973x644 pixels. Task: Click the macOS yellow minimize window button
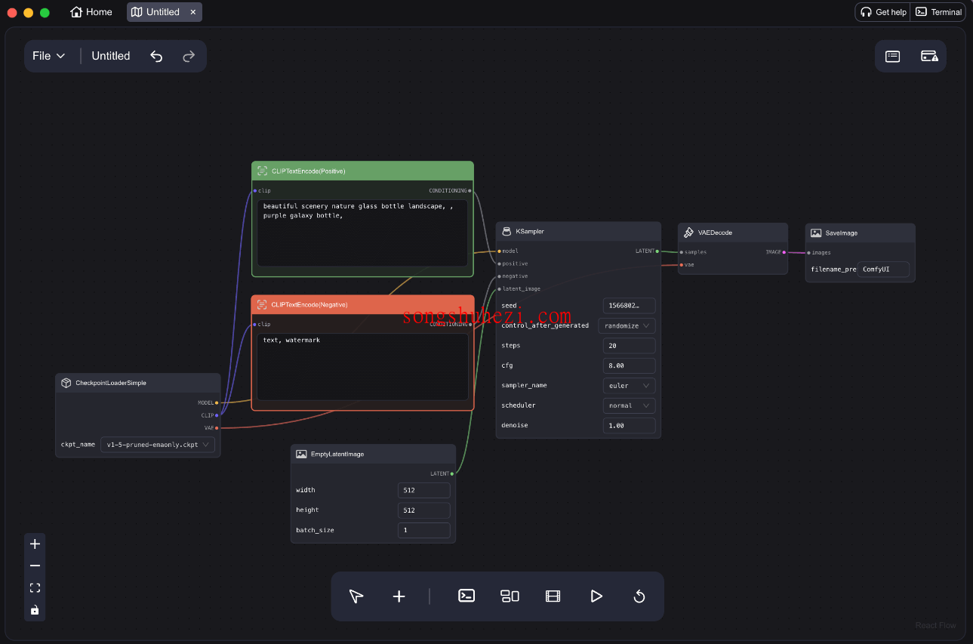click(x=28, y=13)
